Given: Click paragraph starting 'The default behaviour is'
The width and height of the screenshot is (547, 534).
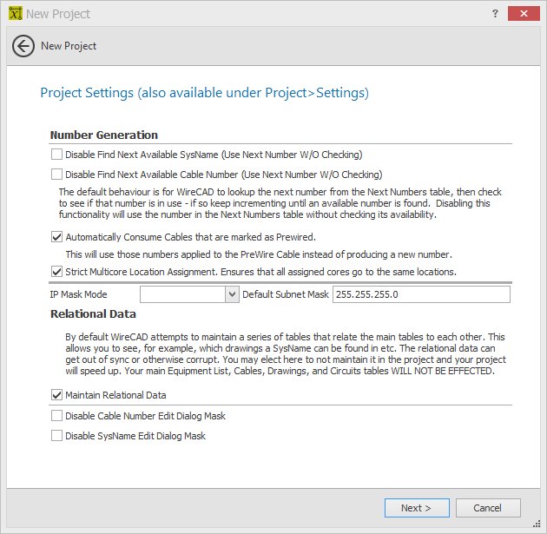Looking at the screenshot, I should point(280,203).
